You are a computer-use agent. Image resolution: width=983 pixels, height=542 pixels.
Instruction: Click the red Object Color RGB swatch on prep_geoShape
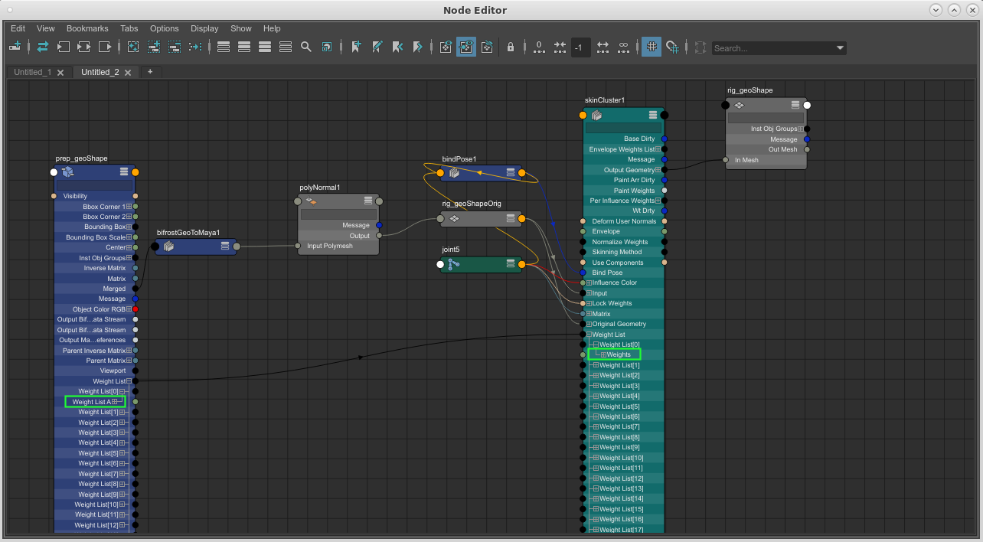click(x=136, y=309)
